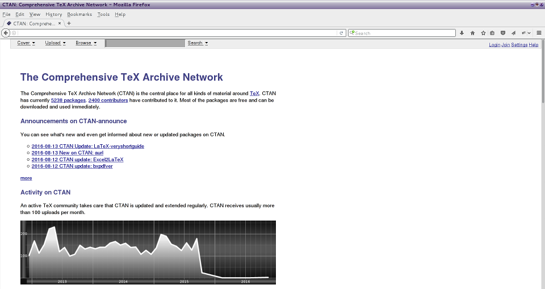Open the toolbar chevron dropdown near hamburger menu
545x289 pixels.
point(529,33)
